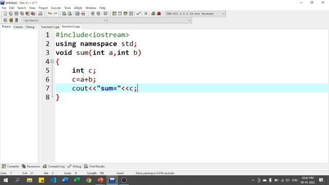Place cursor on '#include<iostream>' line

(93, 35)
